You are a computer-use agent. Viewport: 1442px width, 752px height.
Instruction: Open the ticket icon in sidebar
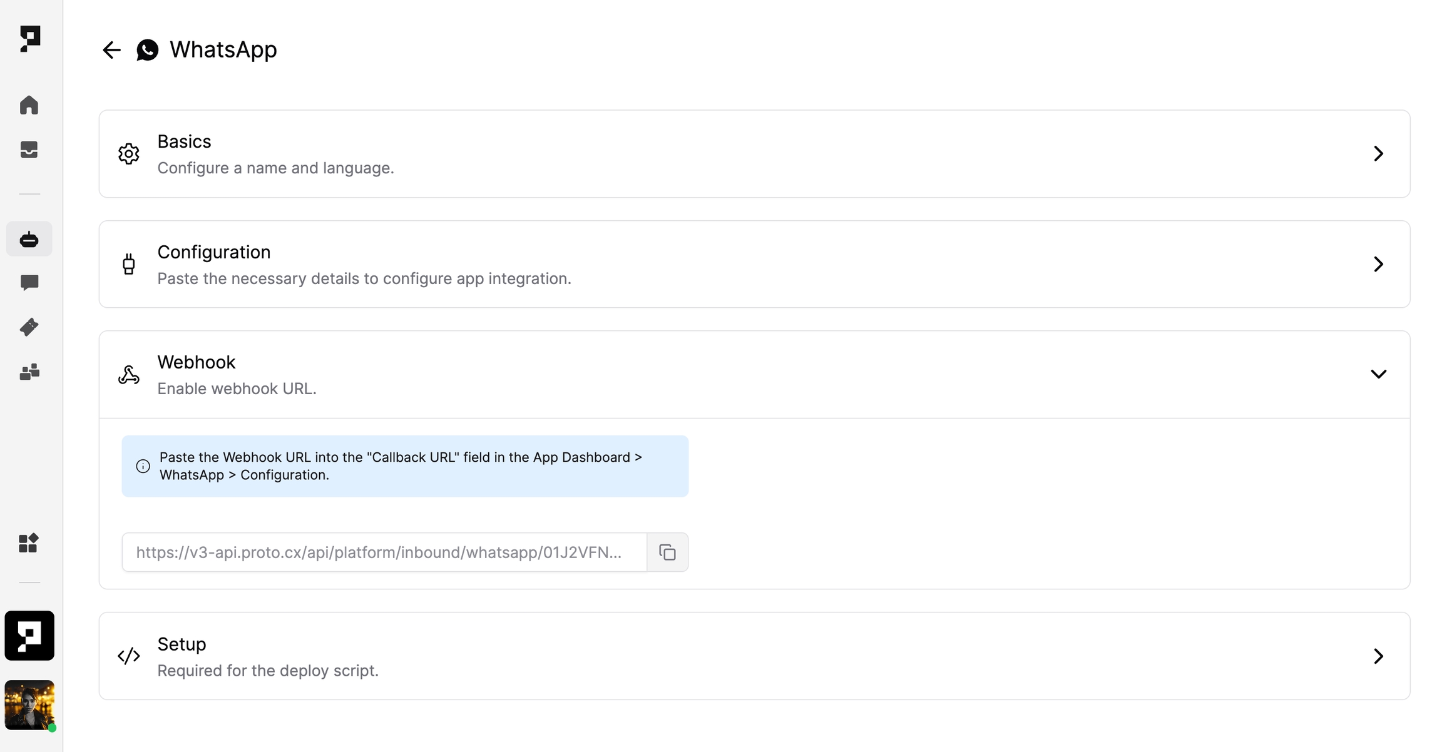(29, 327)
